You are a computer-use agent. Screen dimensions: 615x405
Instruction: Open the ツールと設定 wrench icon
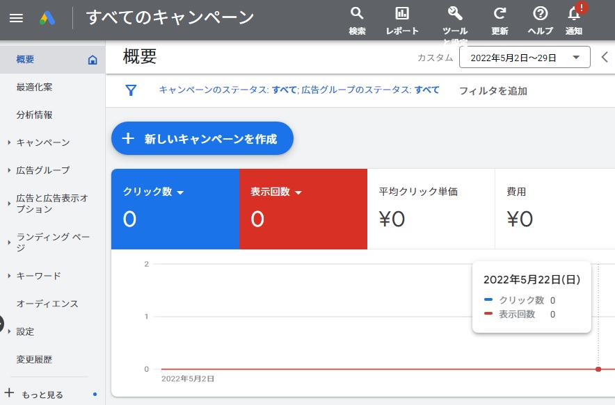coord(455,14)
